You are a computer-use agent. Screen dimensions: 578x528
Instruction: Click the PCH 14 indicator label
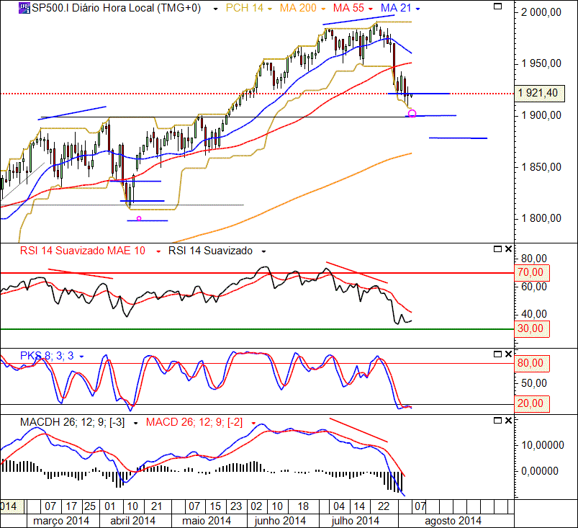pos(245,8)
